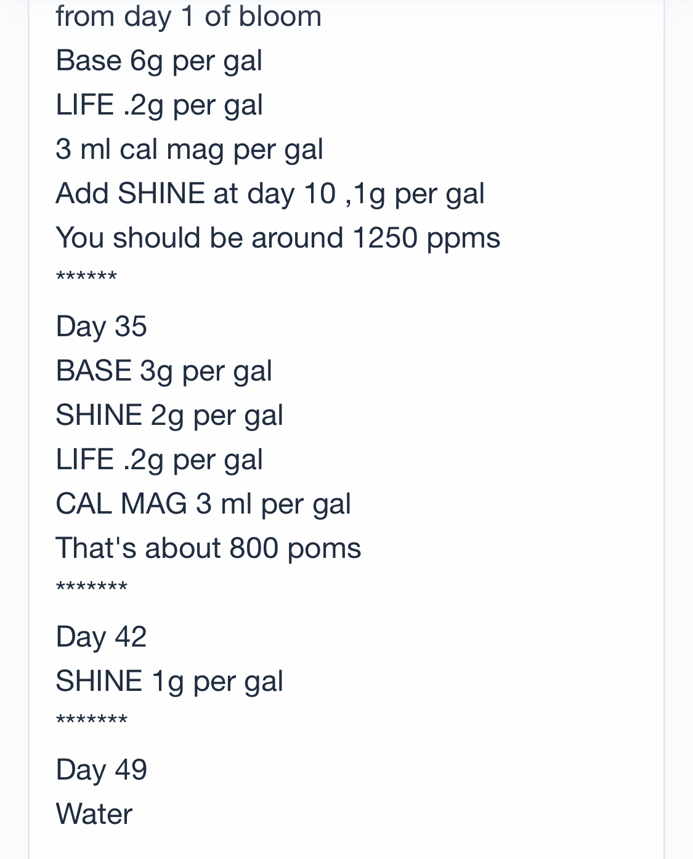
Task: Click 'LIFE .2g per gal' under Day 35
Action: coord(159,460)
